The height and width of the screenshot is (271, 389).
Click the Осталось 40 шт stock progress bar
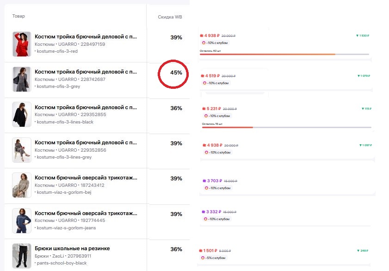pos(284,54)
